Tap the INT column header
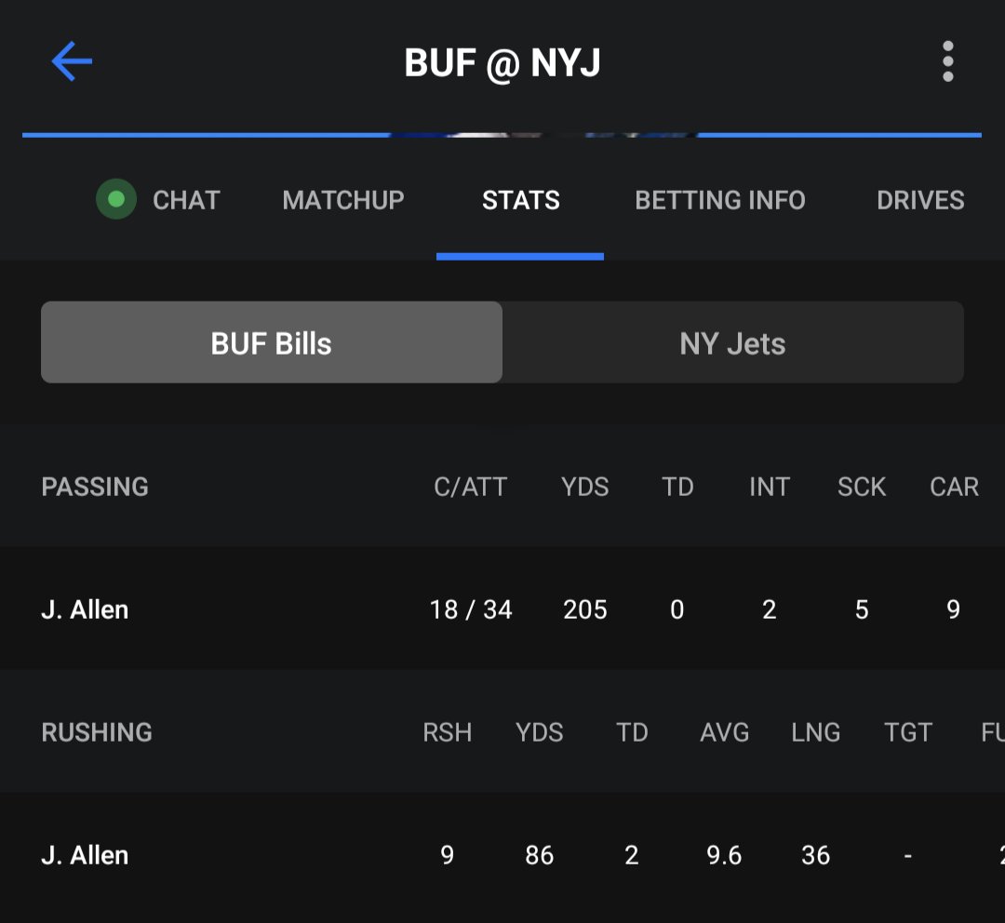Image resolution: width=1005 pixels, height=923 pixels. tap(770, 487)
